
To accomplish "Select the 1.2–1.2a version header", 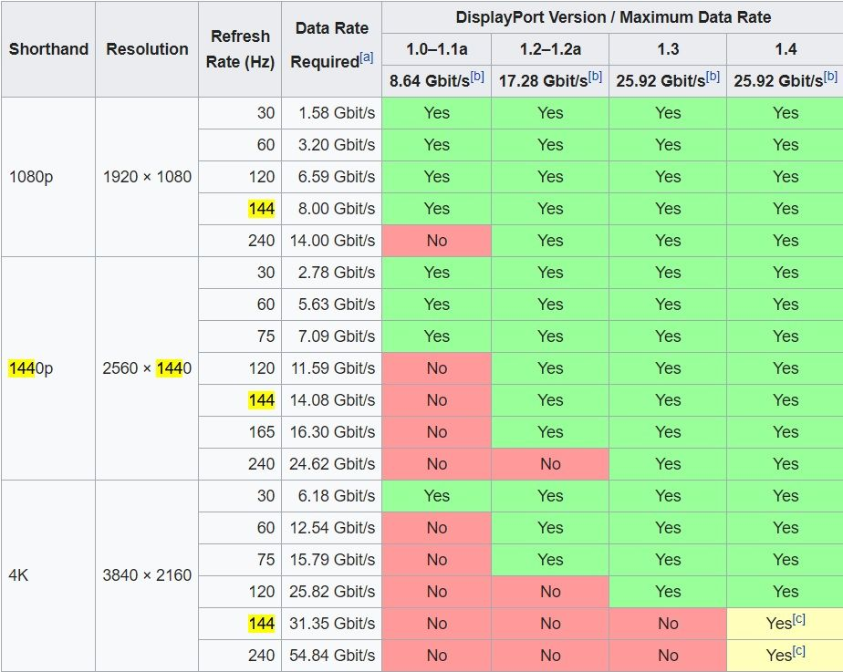I will 550,49.
